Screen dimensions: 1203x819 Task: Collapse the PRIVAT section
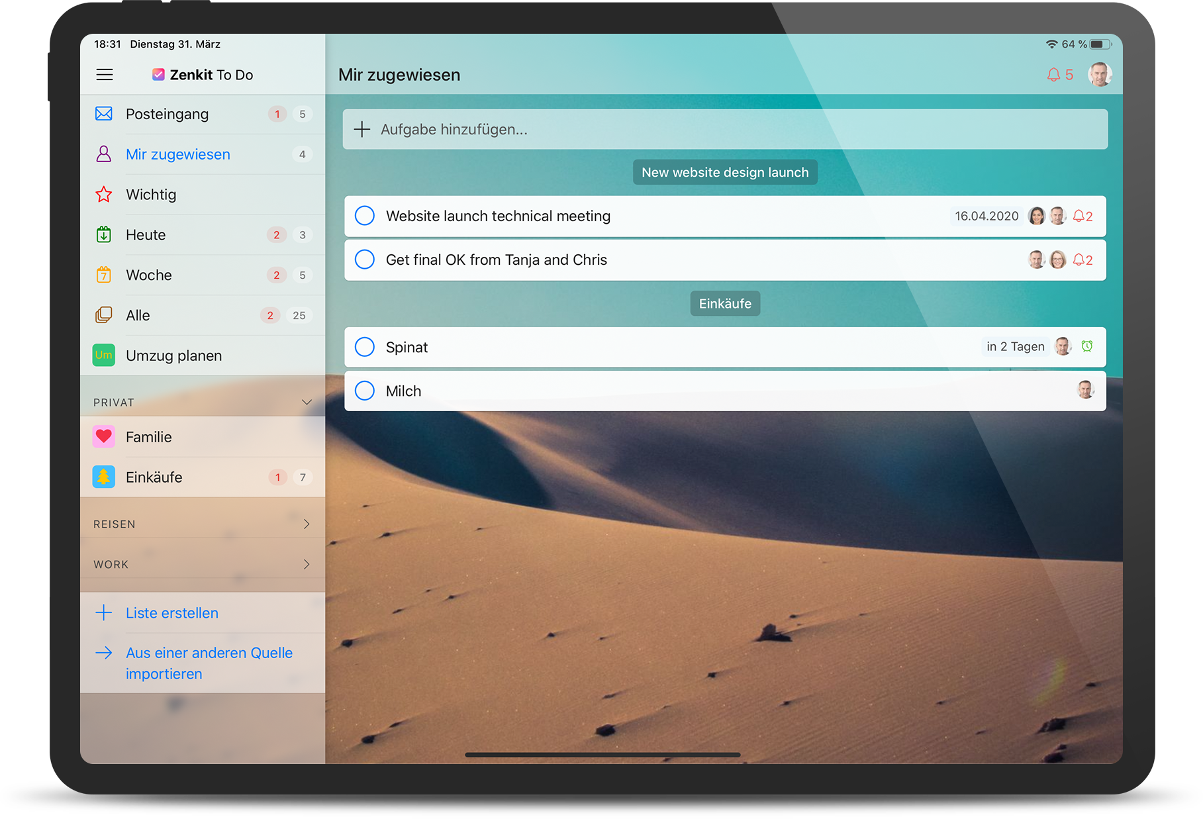pyautogui.click(x=307, y=403)
